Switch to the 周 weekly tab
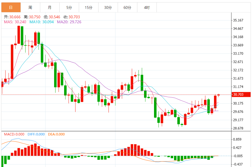 pyautogui.click(x=30, y=7)
